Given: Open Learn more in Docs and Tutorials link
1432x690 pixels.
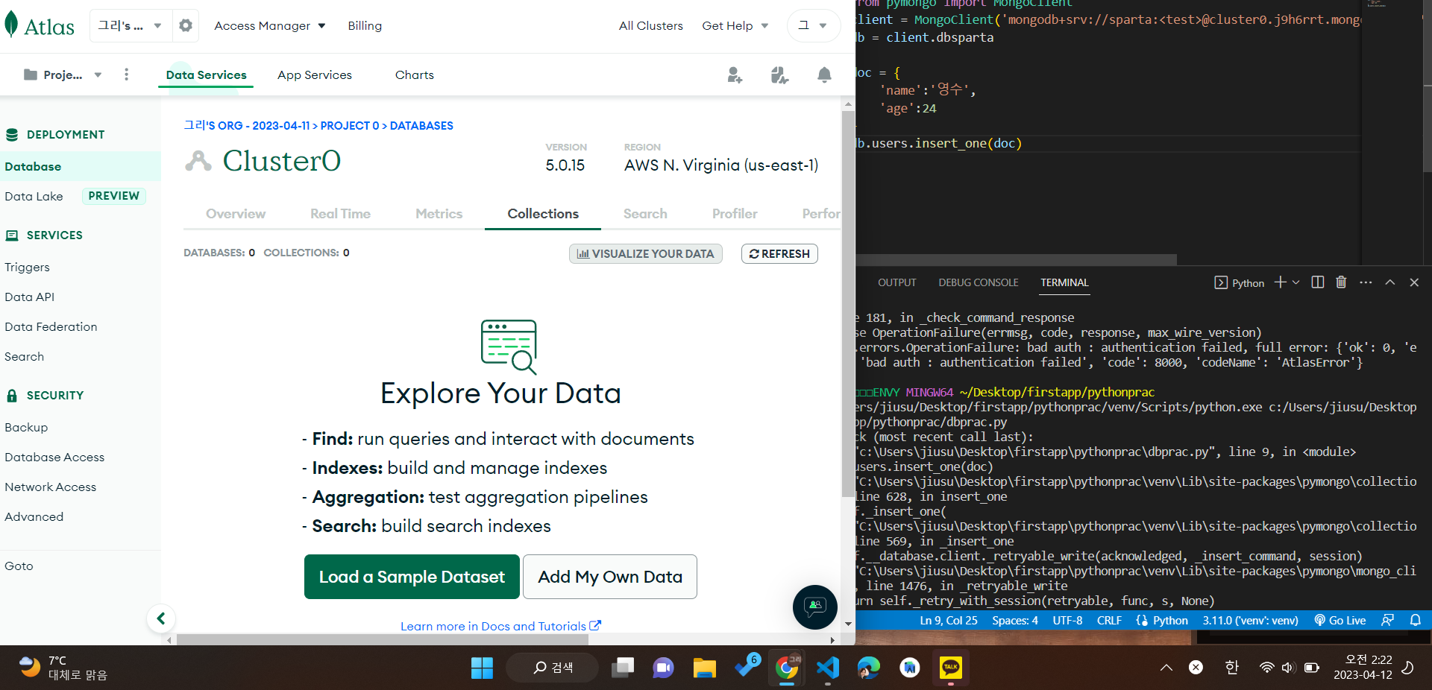Looking at the screenshot, I should click(x=500, y=626).
